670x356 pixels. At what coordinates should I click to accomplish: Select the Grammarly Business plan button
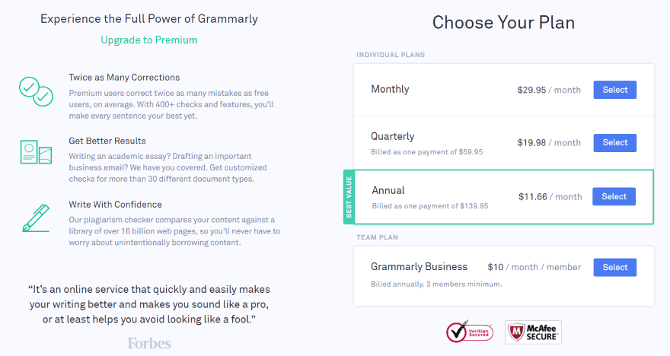[x=614, y=267]
